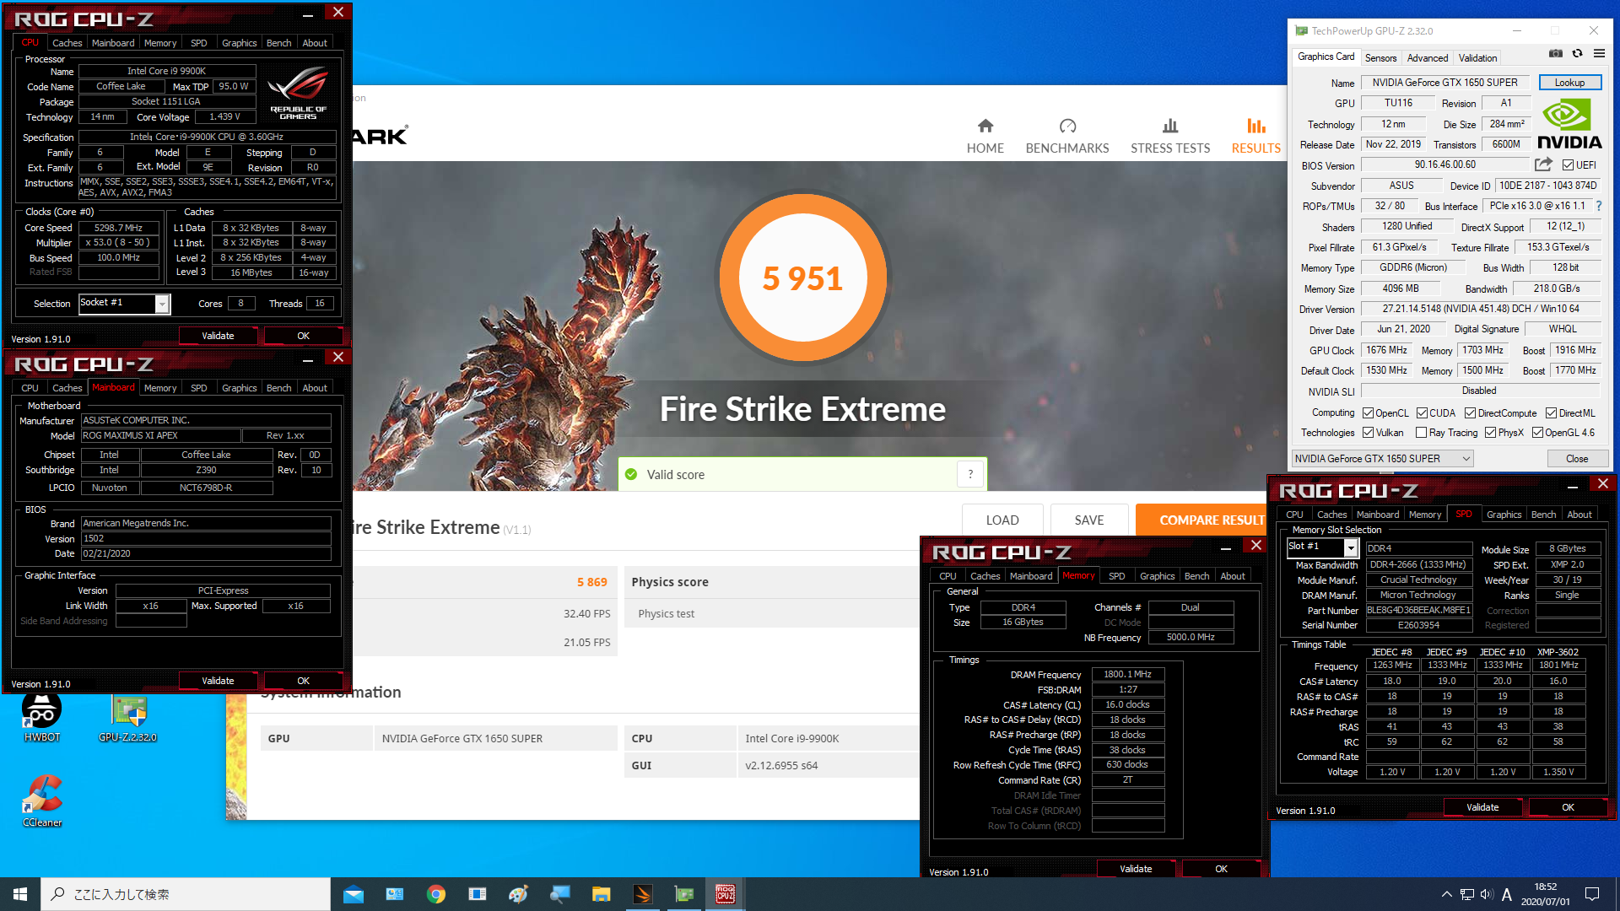The height and width of the screenshot is (911, 1620).
Task: Click the IME input mode A indicator
Action: tap(1506, 894)
